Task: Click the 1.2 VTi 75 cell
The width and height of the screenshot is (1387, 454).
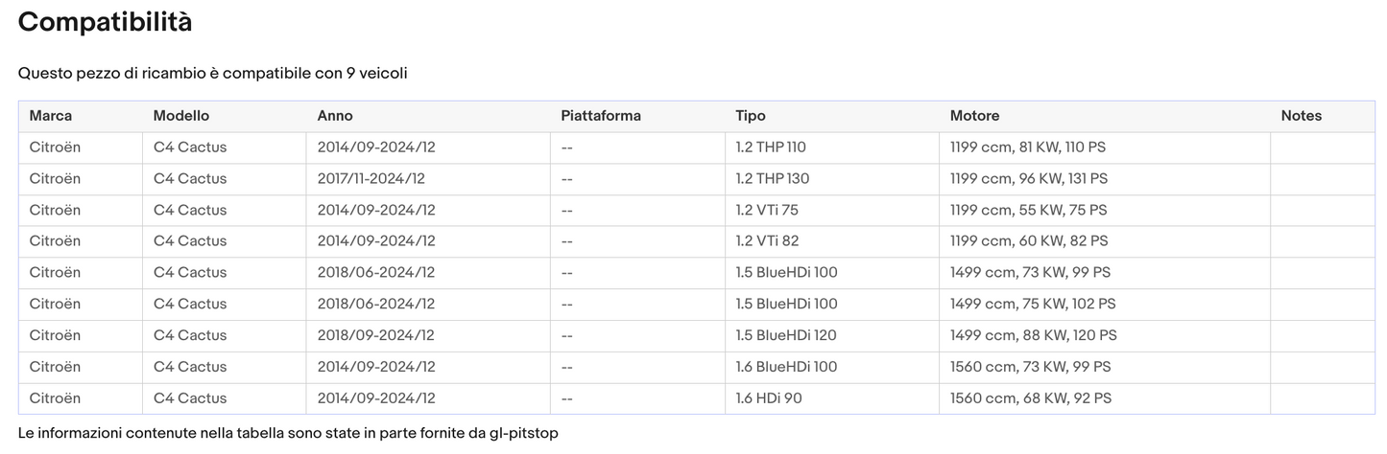Action: pos(767,210)
